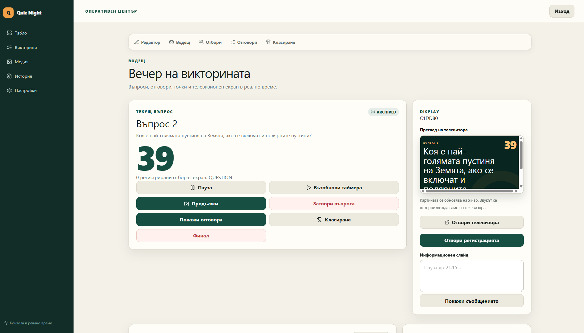Open Настройки in the sidebar
The width and height of the screenshot is (584, 333).
37,90
